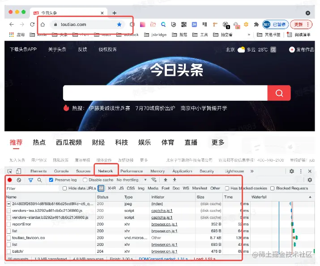Screen dimensions: 320x266
Task: Open the No throttling dropdown
Action: (x=132, y=180)
